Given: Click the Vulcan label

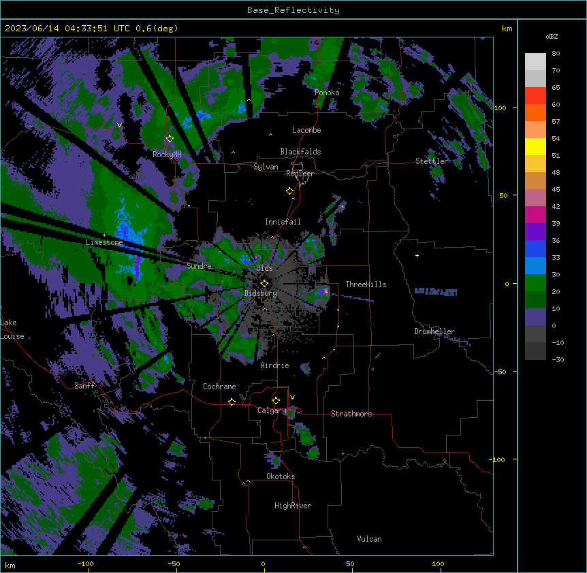Looking at the screenshot, I should coord(369,539).
